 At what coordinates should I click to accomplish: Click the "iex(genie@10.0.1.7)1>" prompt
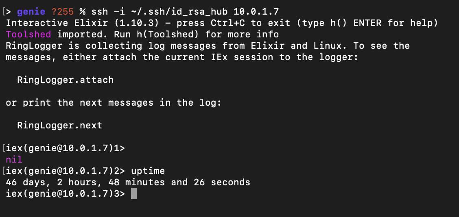click(x=65, y=148)
